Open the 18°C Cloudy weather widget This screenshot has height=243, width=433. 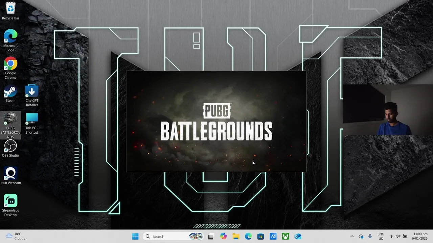point(16,236)
